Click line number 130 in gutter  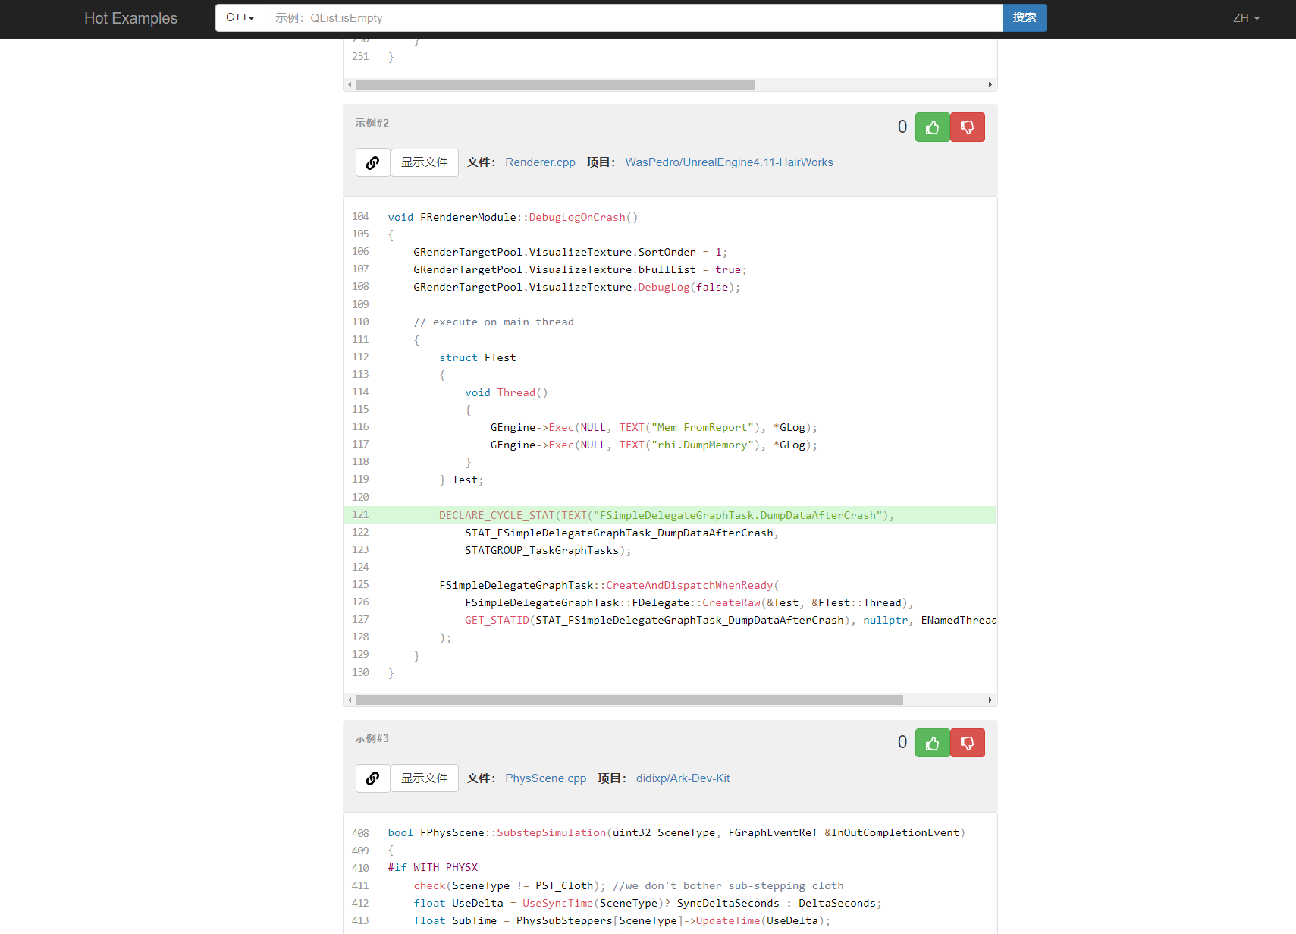(360, 672)
